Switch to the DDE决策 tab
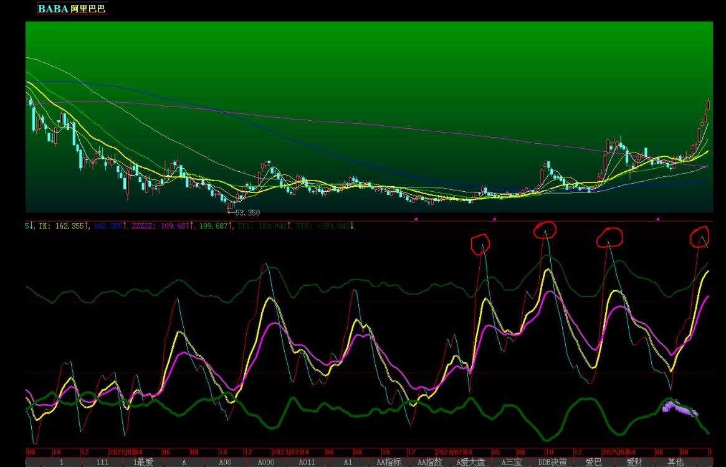This screenshot has width=726, height=467. click(x=552, y=462)
